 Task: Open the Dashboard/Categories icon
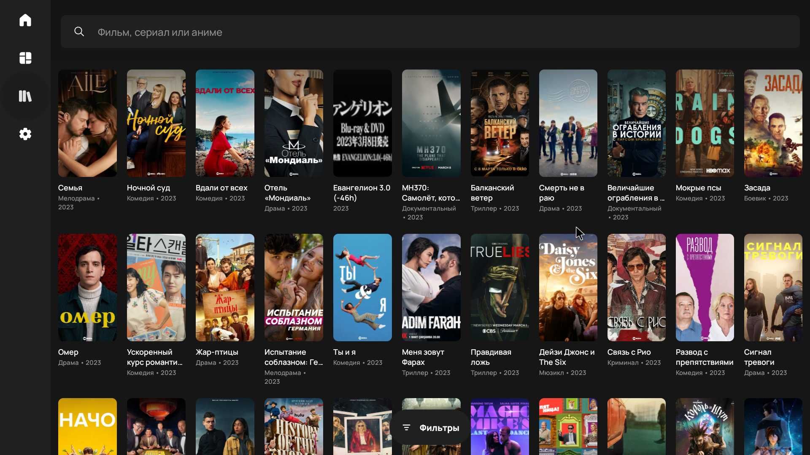click(x=25, y=58)
